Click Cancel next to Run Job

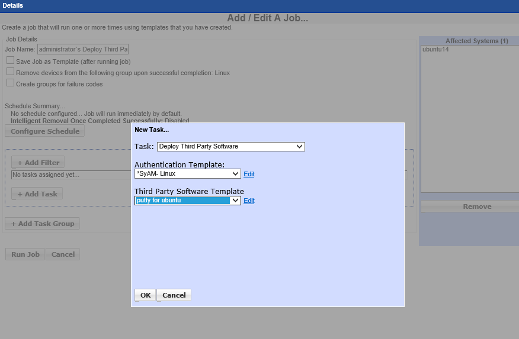63,254
